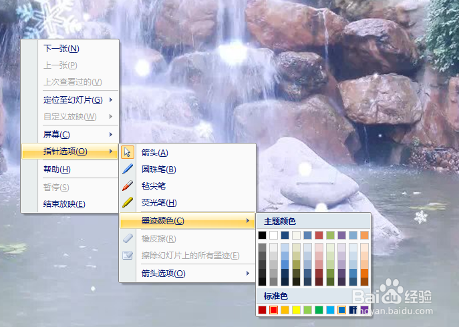Select the 箭头(A) arrow pointer icon
Screen dimensions: 459x327
point(128,152)
